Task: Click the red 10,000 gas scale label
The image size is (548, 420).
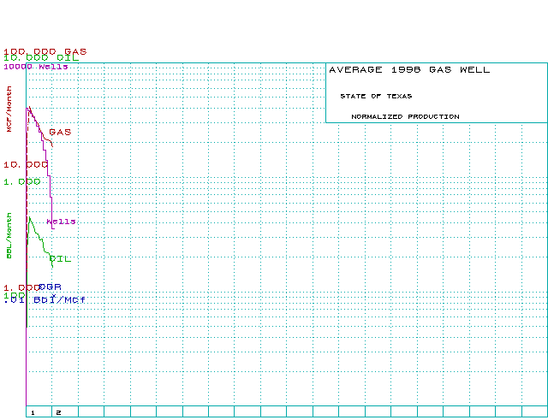Action: pyautogui.click(x=25, y=164)
